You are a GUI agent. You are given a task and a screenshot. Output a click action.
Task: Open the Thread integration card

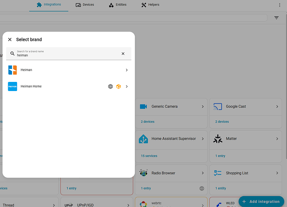click(x=29, y=202)
